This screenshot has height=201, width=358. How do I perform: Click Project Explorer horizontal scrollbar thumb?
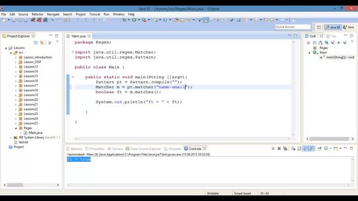(x=15, y=185)
